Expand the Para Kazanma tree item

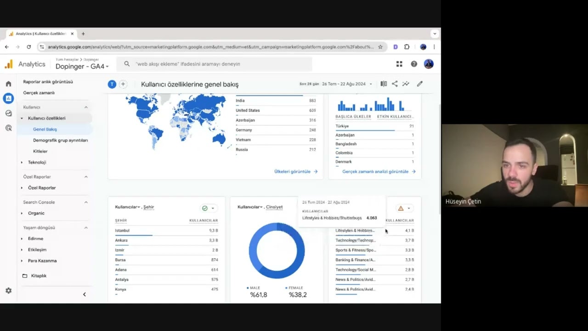(x=22, y=261)
